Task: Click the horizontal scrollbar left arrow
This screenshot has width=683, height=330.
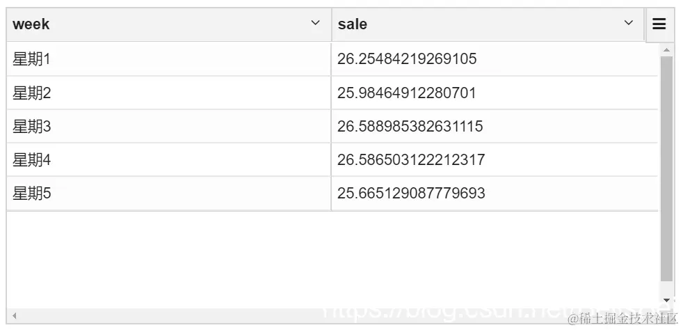Action: click(x=15, y=315)
